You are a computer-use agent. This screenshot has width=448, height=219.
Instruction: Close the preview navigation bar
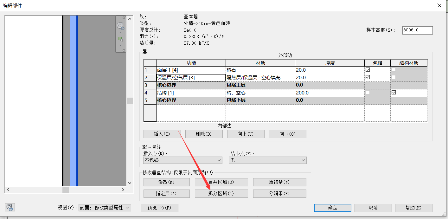[124, 18]
